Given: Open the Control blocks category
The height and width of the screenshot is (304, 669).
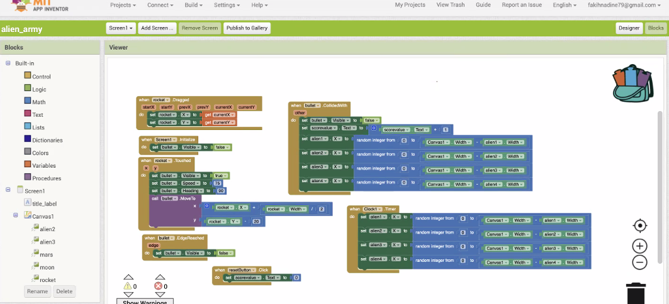Looking at the screenshot, I should point(37,77).
